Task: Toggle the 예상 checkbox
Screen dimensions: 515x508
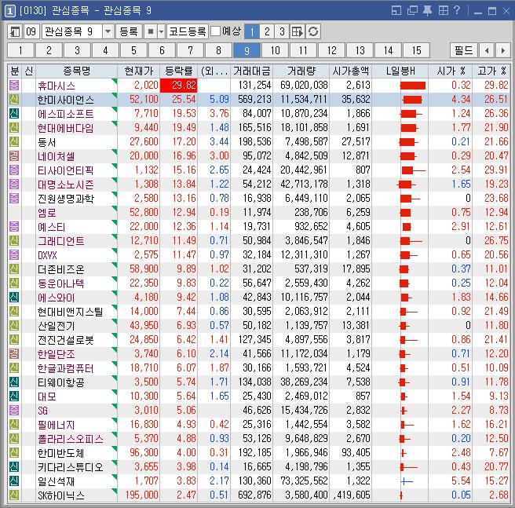Action: pyautogui.click(x=215, y=31)
